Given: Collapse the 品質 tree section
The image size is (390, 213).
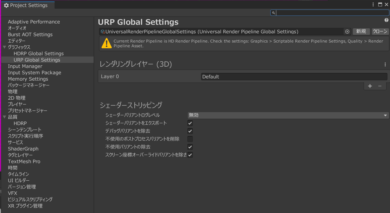Looking at the screenshot, I should pyautogui.click(x=4, y=117).
